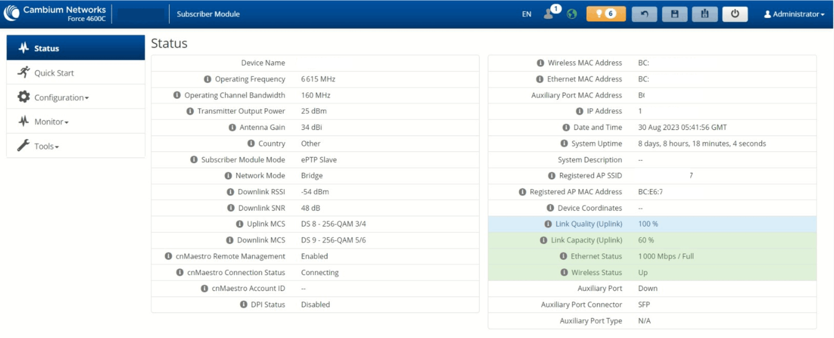
Task: Click the Link Capacity (Uplink) row
Action: tap(652, 240)
